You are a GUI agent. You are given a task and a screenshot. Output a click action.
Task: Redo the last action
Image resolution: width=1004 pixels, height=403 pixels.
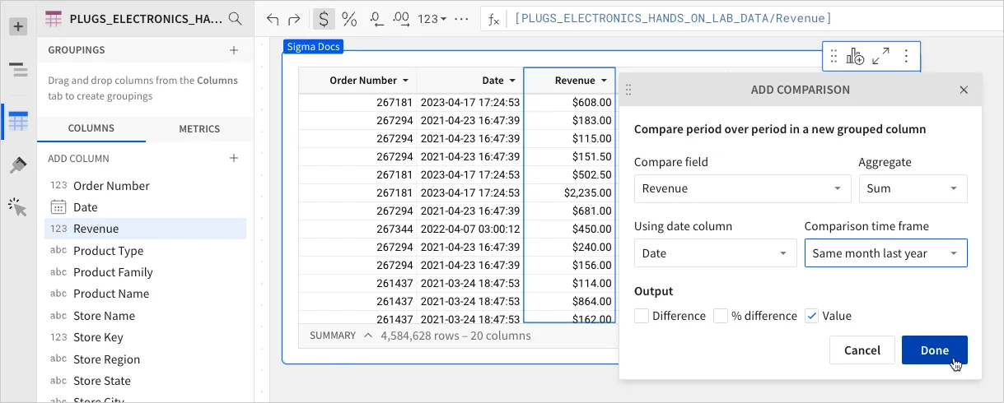point(296,19)
